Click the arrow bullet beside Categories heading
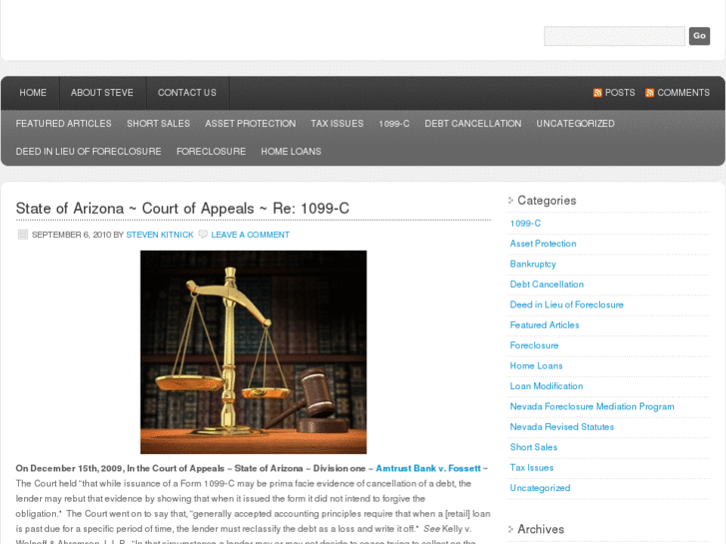Image resolution: width=726 pixels, height=544 pixels. [x=510, y=200]
